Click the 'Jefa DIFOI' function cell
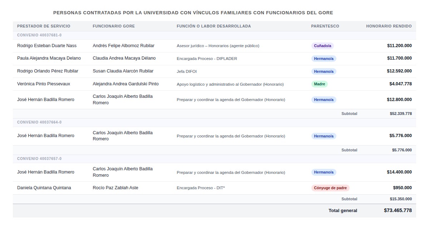429x226 pixels. 187,71
